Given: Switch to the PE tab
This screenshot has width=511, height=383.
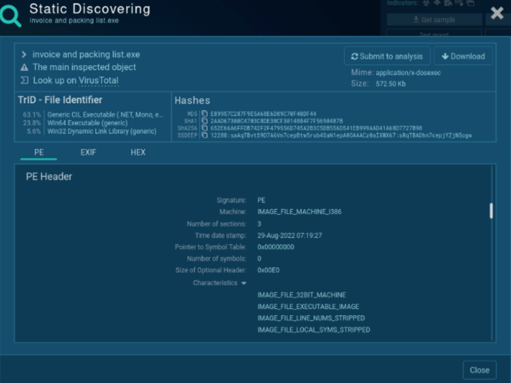Looking at the screenshot, I should (x=38, y=152).
